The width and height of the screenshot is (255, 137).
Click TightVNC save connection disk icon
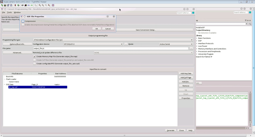(x=5, y=5)
